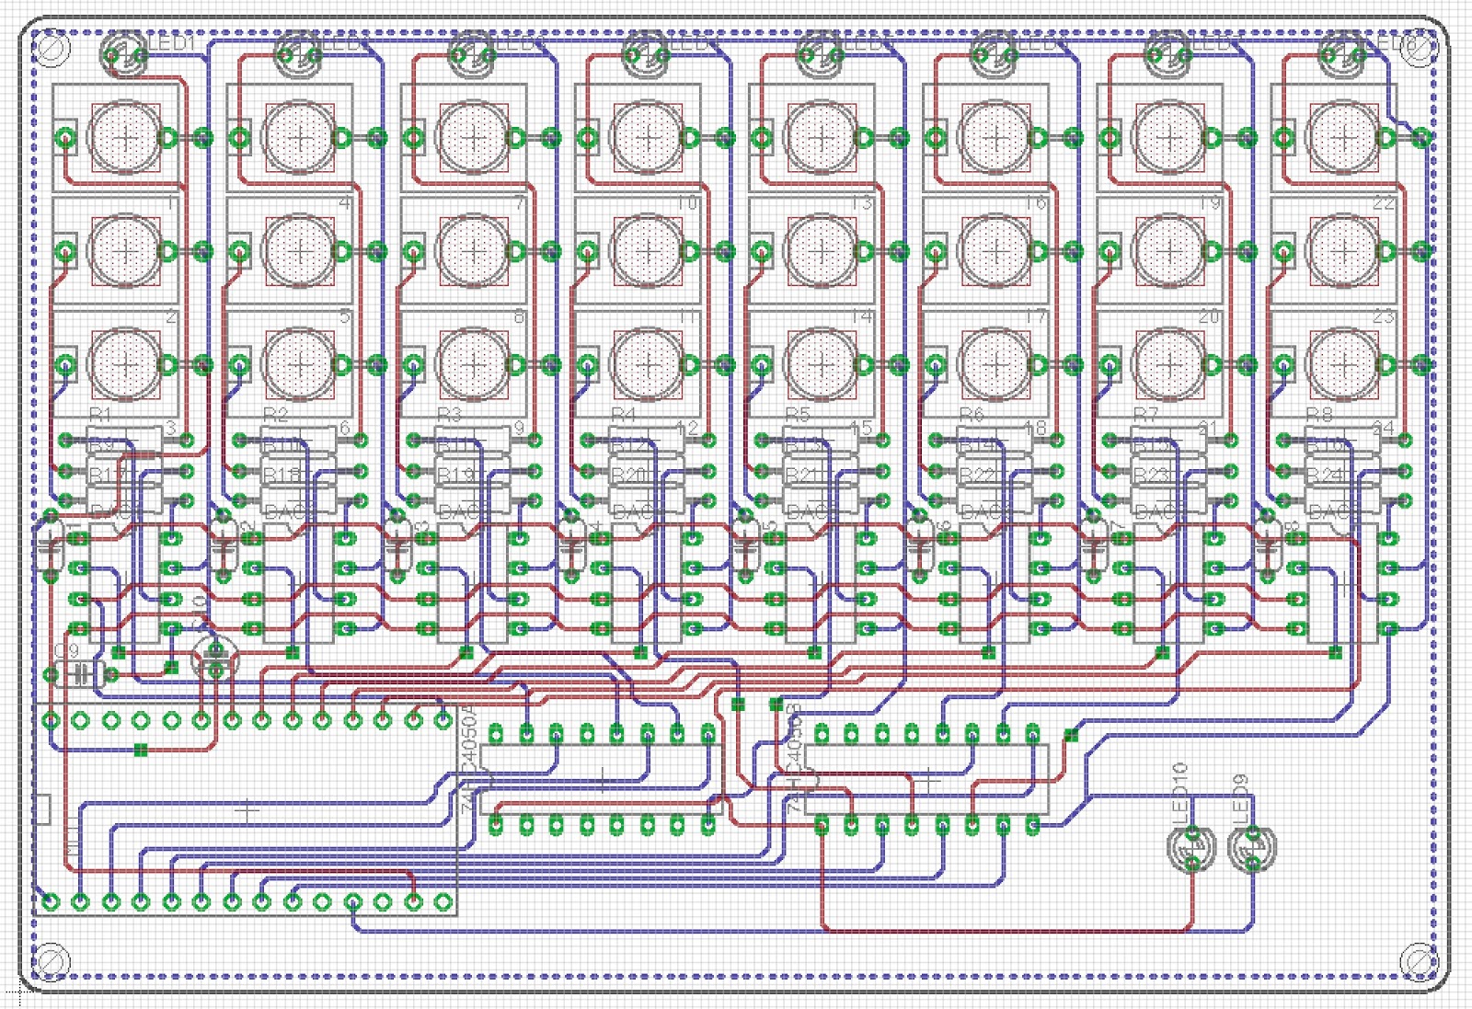Viewport: 1472px width, 1009px height.
Task: Click the leftmost pin header pad on the bottom row
Action: tap(52, 900)
